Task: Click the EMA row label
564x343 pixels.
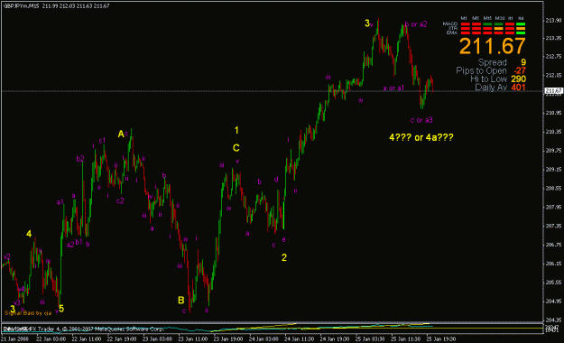Action: pos(452,32)
